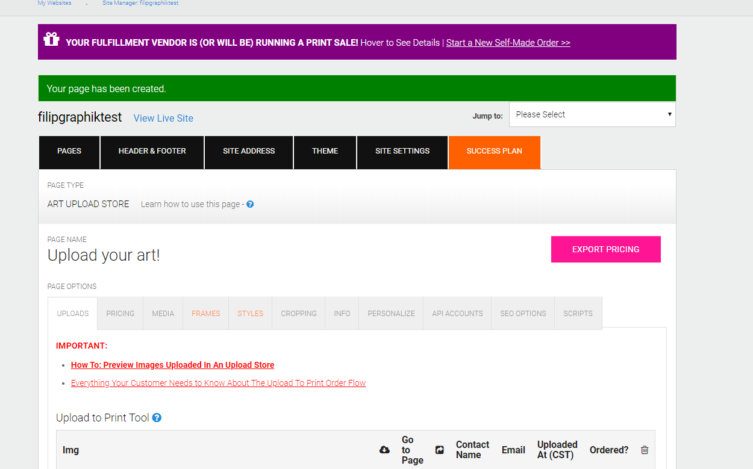Switch to the Frames options tab
This screenshot has height=469, width=753.
206,314
